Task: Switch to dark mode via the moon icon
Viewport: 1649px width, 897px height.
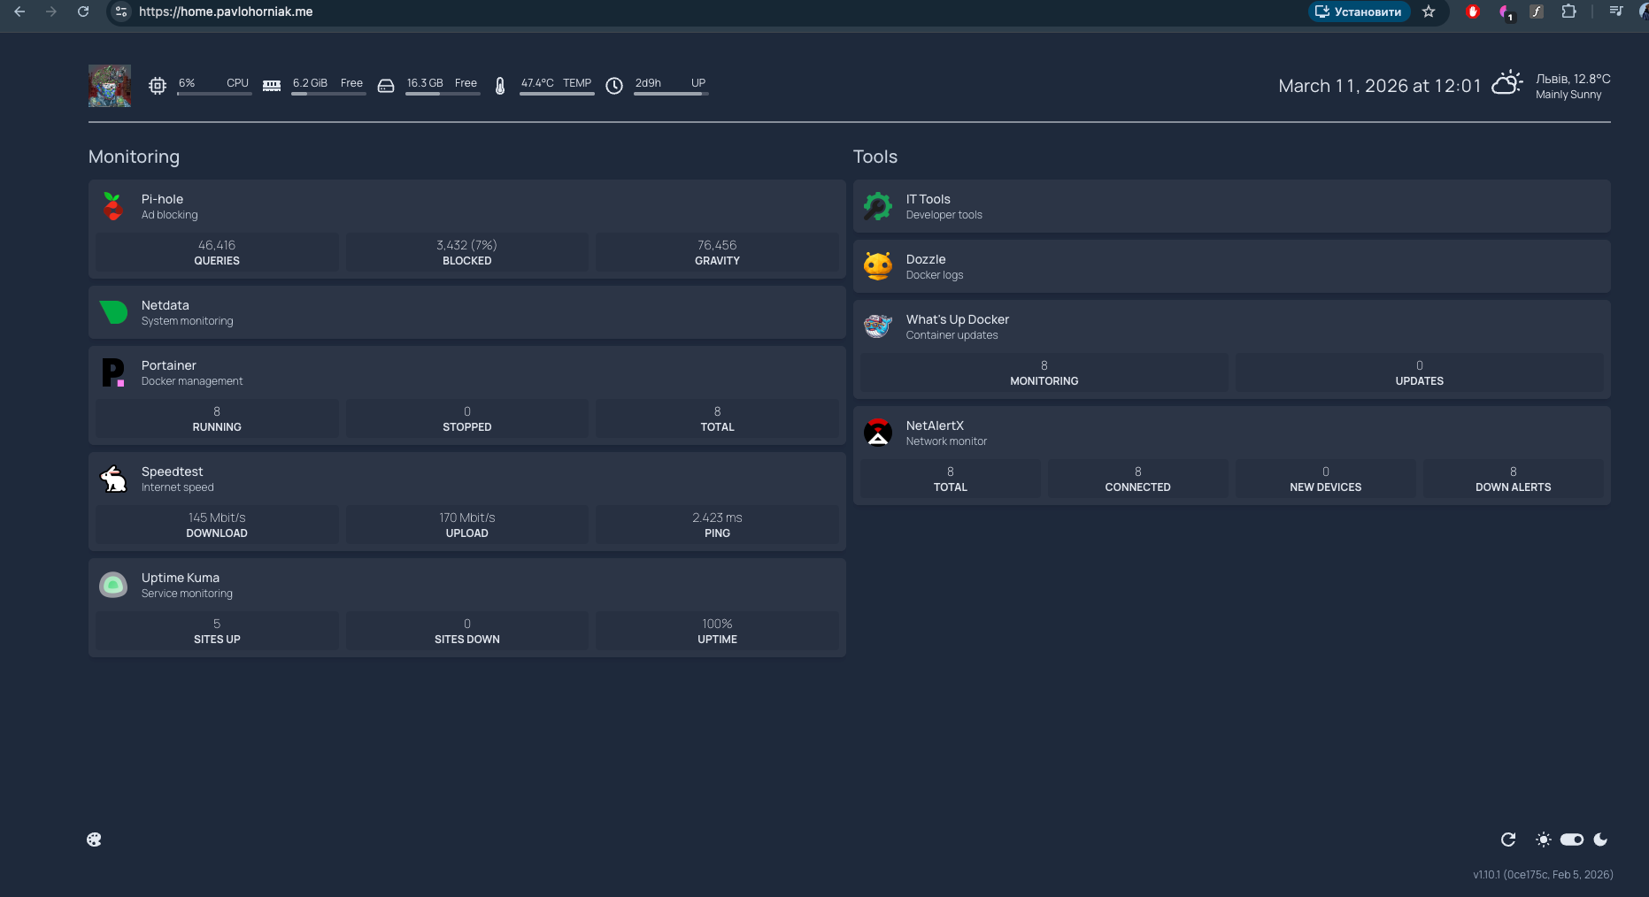Action: [x=1600, y=839]
